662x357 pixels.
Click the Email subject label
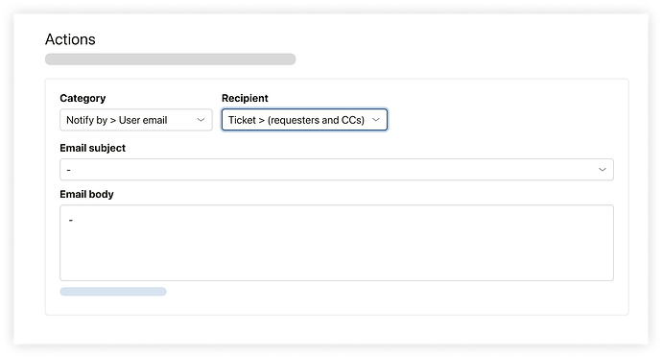[x=92, y=148]
